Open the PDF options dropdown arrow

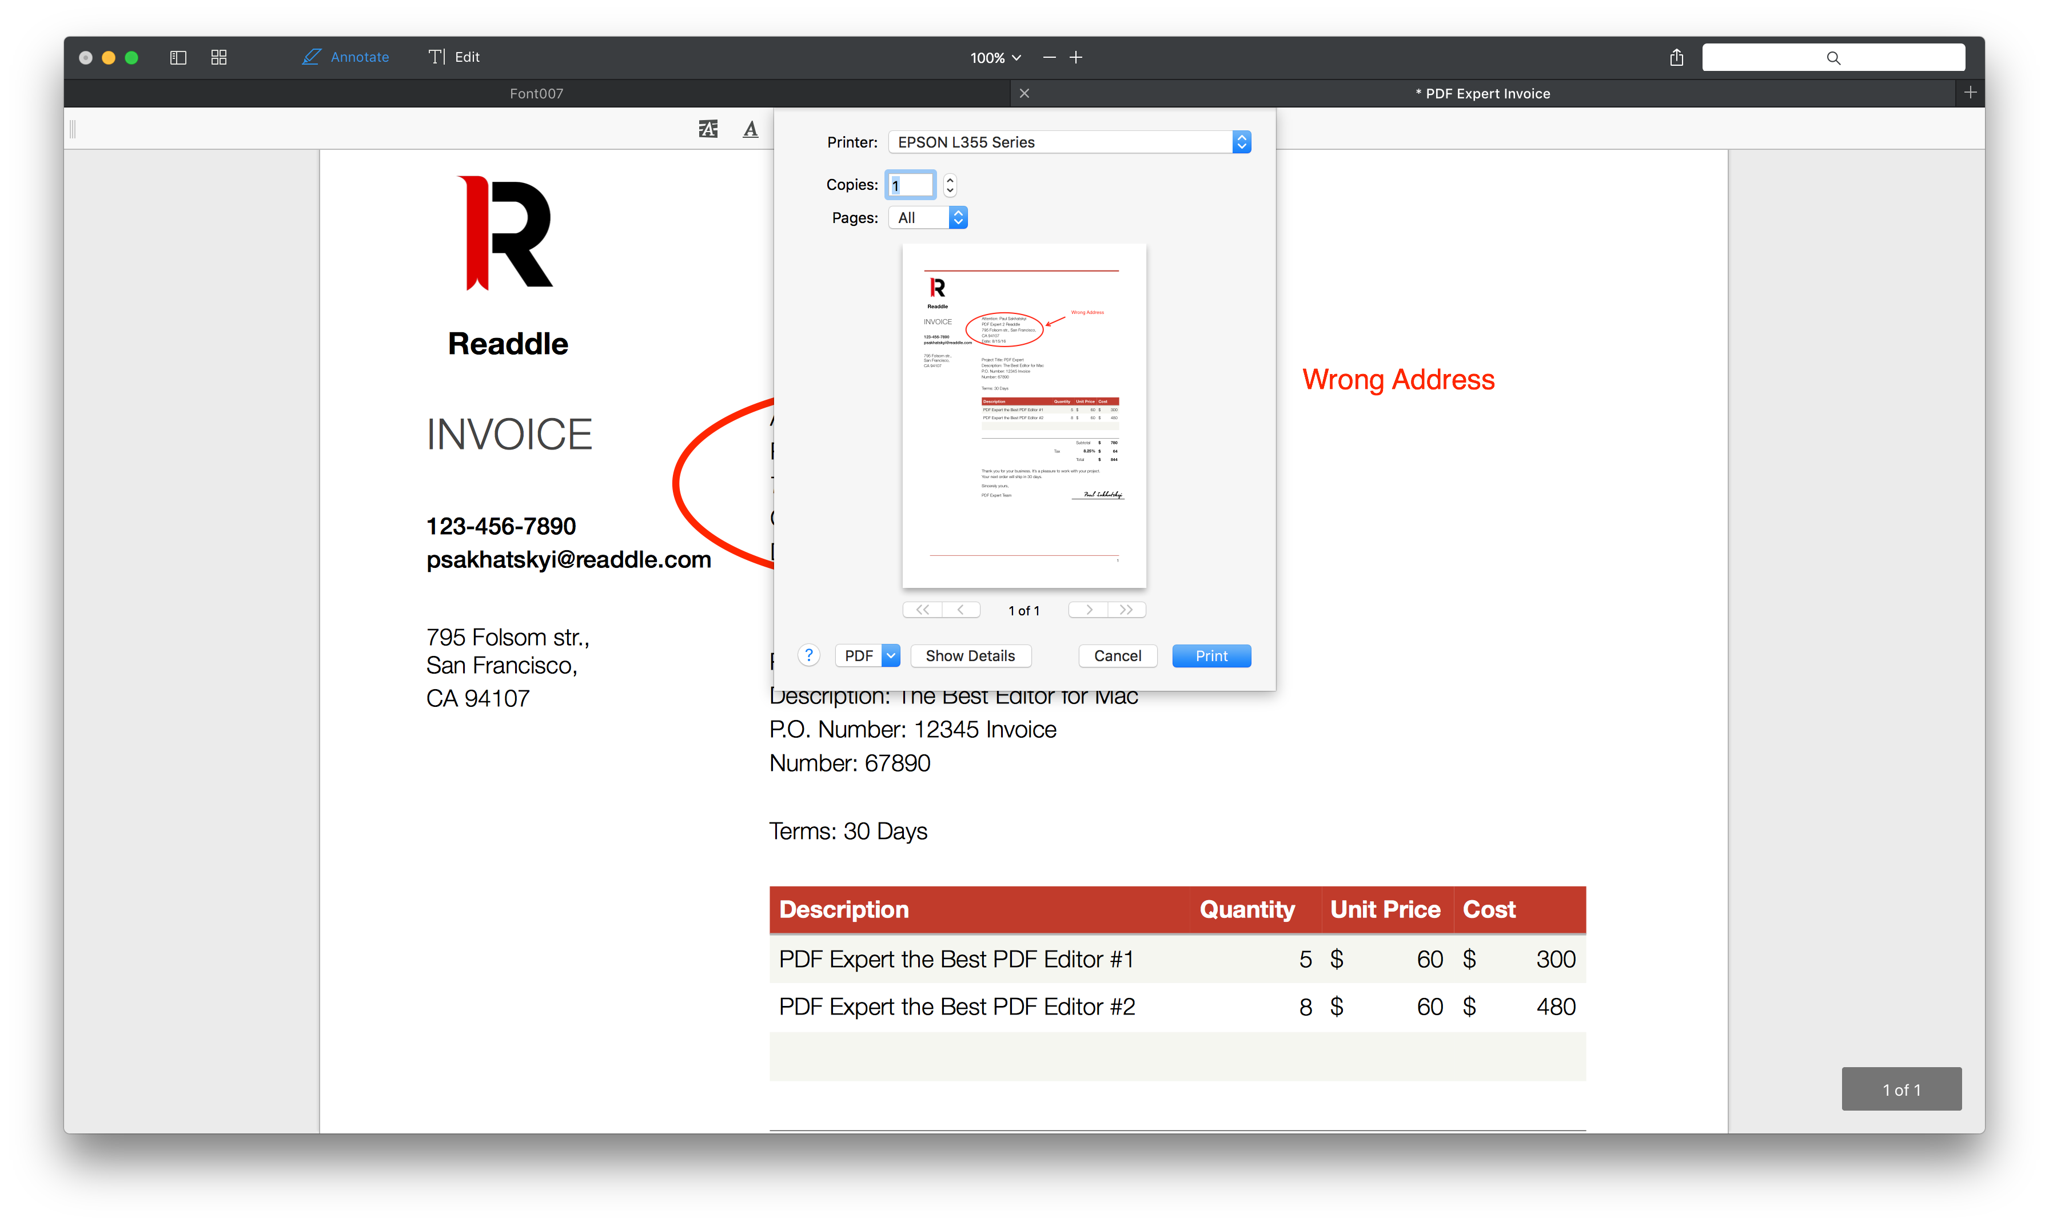(x=890, y=655)
